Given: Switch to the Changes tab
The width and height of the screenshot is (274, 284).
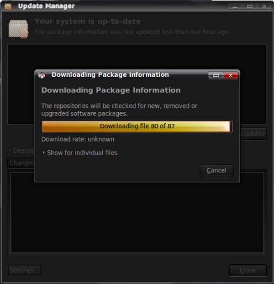Looking at the screenshot, I should (21, 163).
